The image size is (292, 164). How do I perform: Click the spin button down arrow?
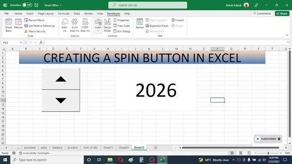pos(61,101)
